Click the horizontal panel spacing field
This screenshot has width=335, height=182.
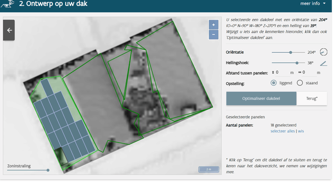click(x=309, y=73)
